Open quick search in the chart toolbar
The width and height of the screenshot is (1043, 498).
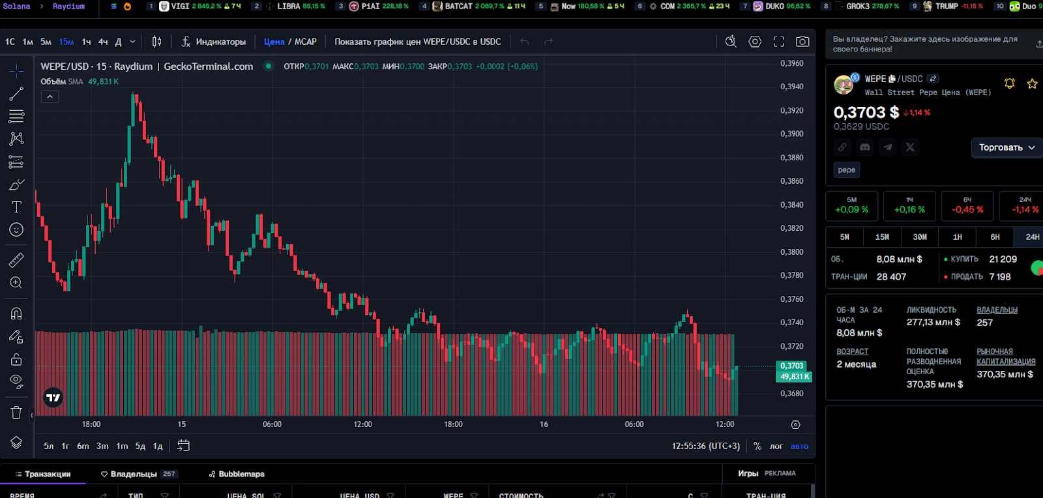731,42
